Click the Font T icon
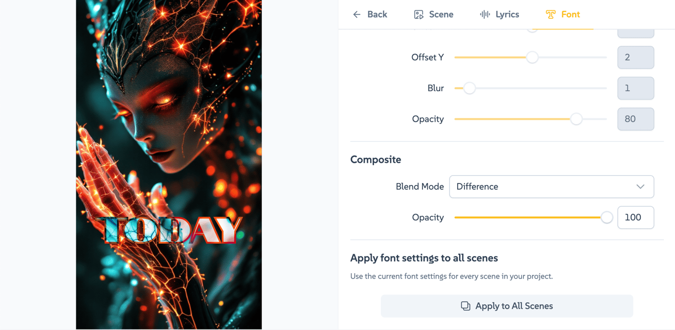Image resolution: width=675 pixels, height=330 pixels. click(550, 14)
